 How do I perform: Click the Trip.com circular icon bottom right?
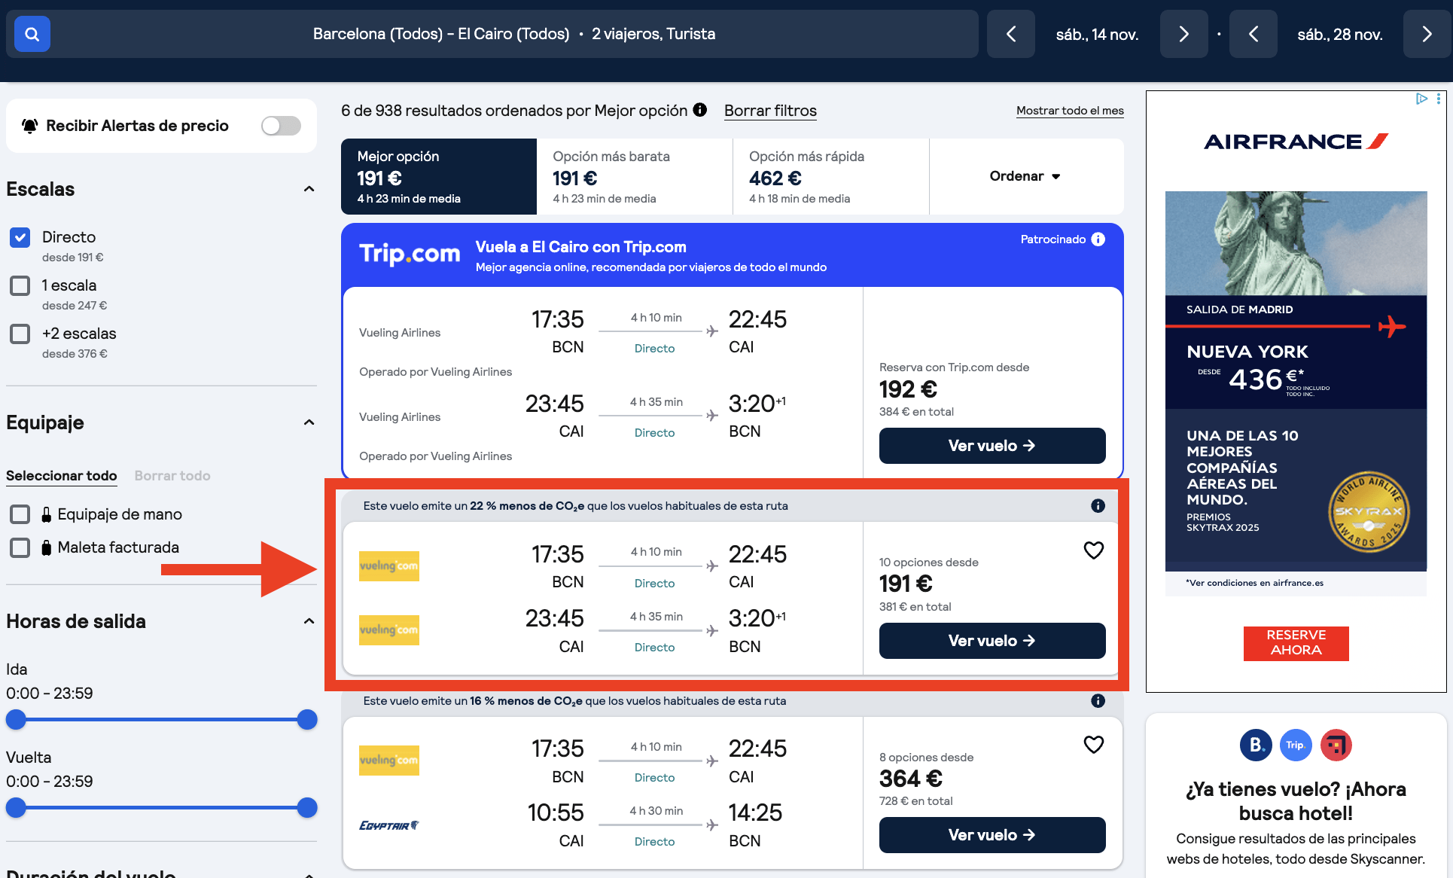click(1296, 745)
